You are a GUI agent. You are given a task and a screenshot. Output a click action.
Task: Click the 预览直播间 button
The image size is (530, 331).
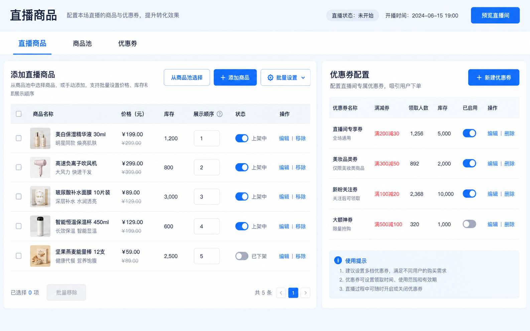click(x=495, y=15)
